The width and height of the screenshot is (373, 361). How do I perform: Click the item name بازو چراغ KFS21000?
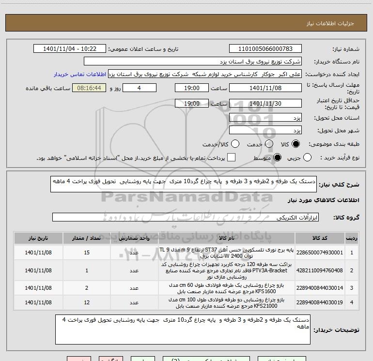pos(227,303)
